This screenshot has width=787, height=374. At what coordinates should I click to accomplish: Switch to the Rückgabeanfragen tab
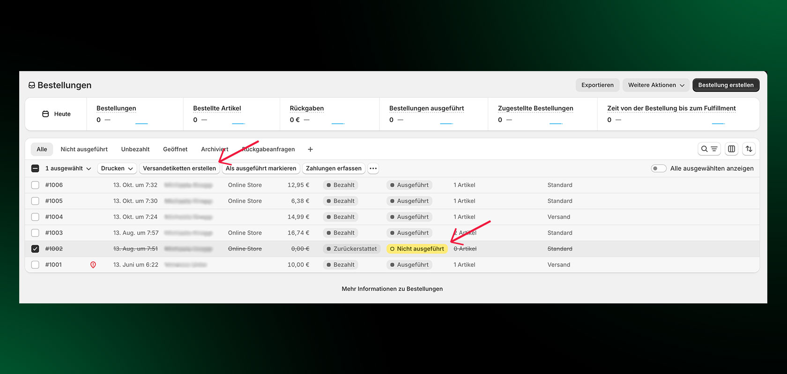[268, 149]
